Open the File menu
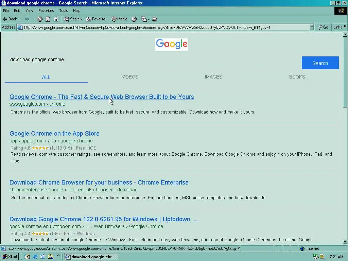The width and height of the screenshot is (348, 261). pyautogui.click(x=6, y=11)
